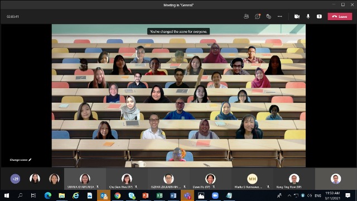Select the MH initials participant tile

pos(252,179)
